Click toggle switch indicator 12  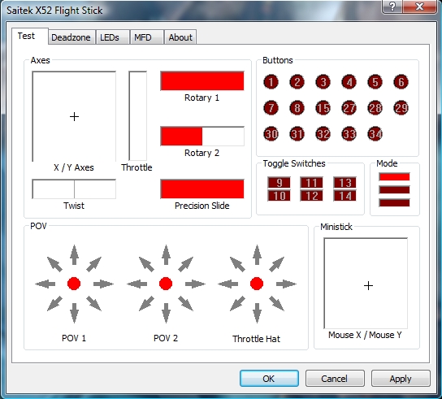311,196
